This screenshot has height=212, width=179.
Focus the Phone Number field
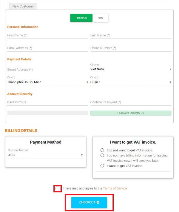(x=131, y=48)
